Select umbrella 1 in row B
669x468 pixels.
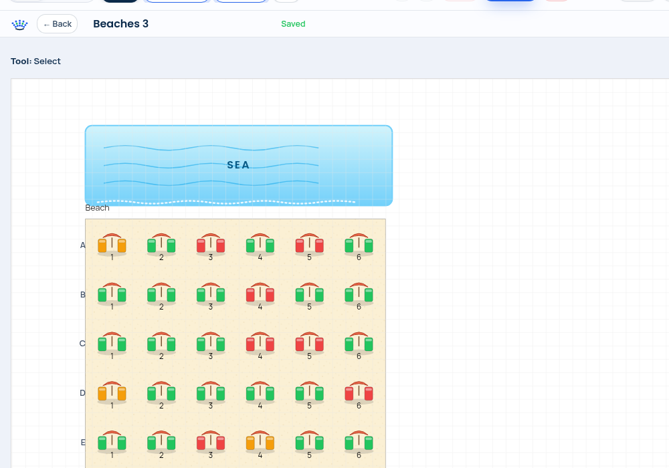coord(112,295)
